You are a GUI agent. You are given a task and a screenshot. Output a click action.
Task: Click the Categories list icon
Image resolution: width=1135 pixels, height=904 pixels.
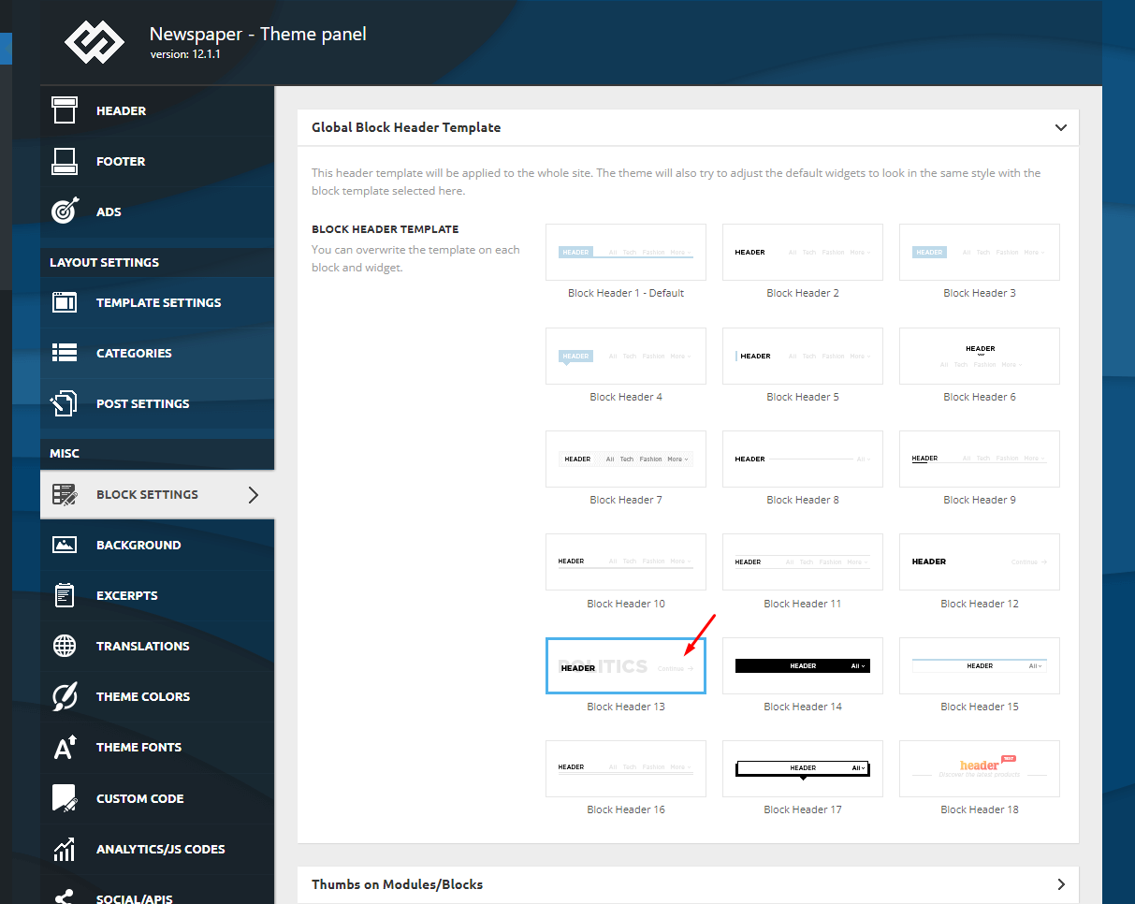tap(64, 353)
